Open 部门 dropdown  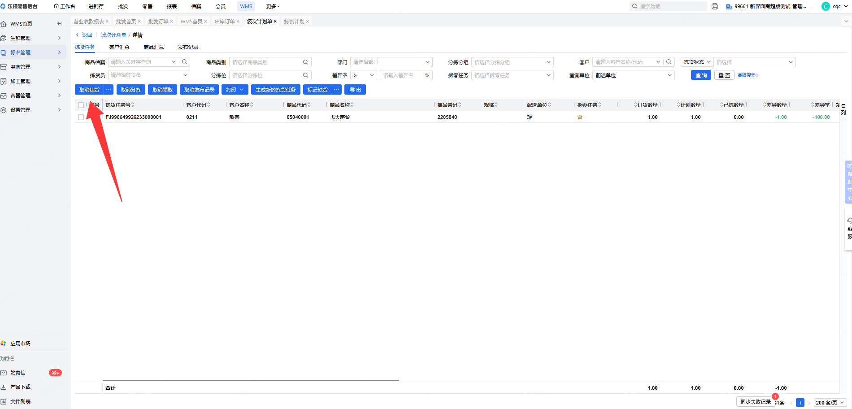(391, 62)
